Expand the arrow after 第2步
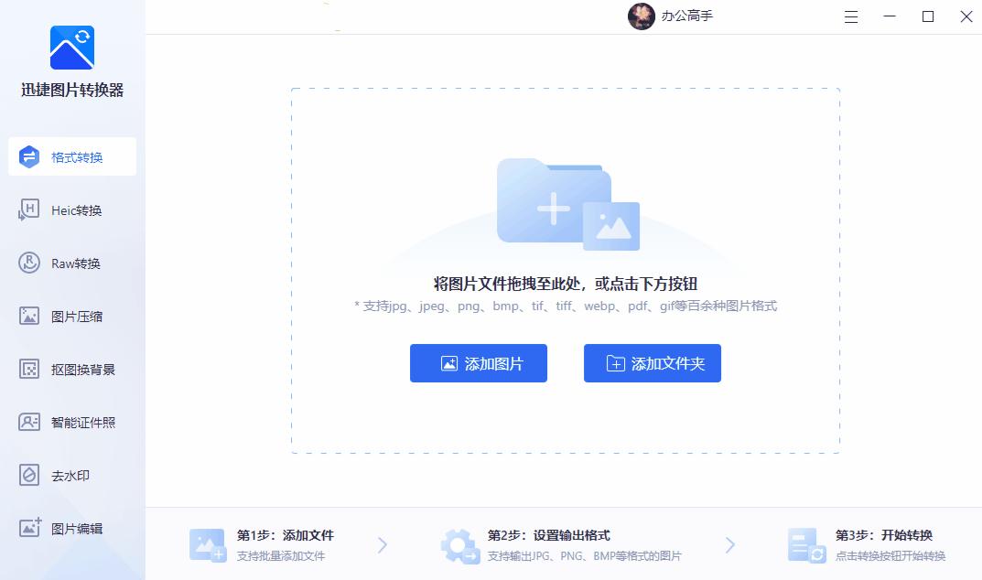The image size is (982, 580). [730, 544]
